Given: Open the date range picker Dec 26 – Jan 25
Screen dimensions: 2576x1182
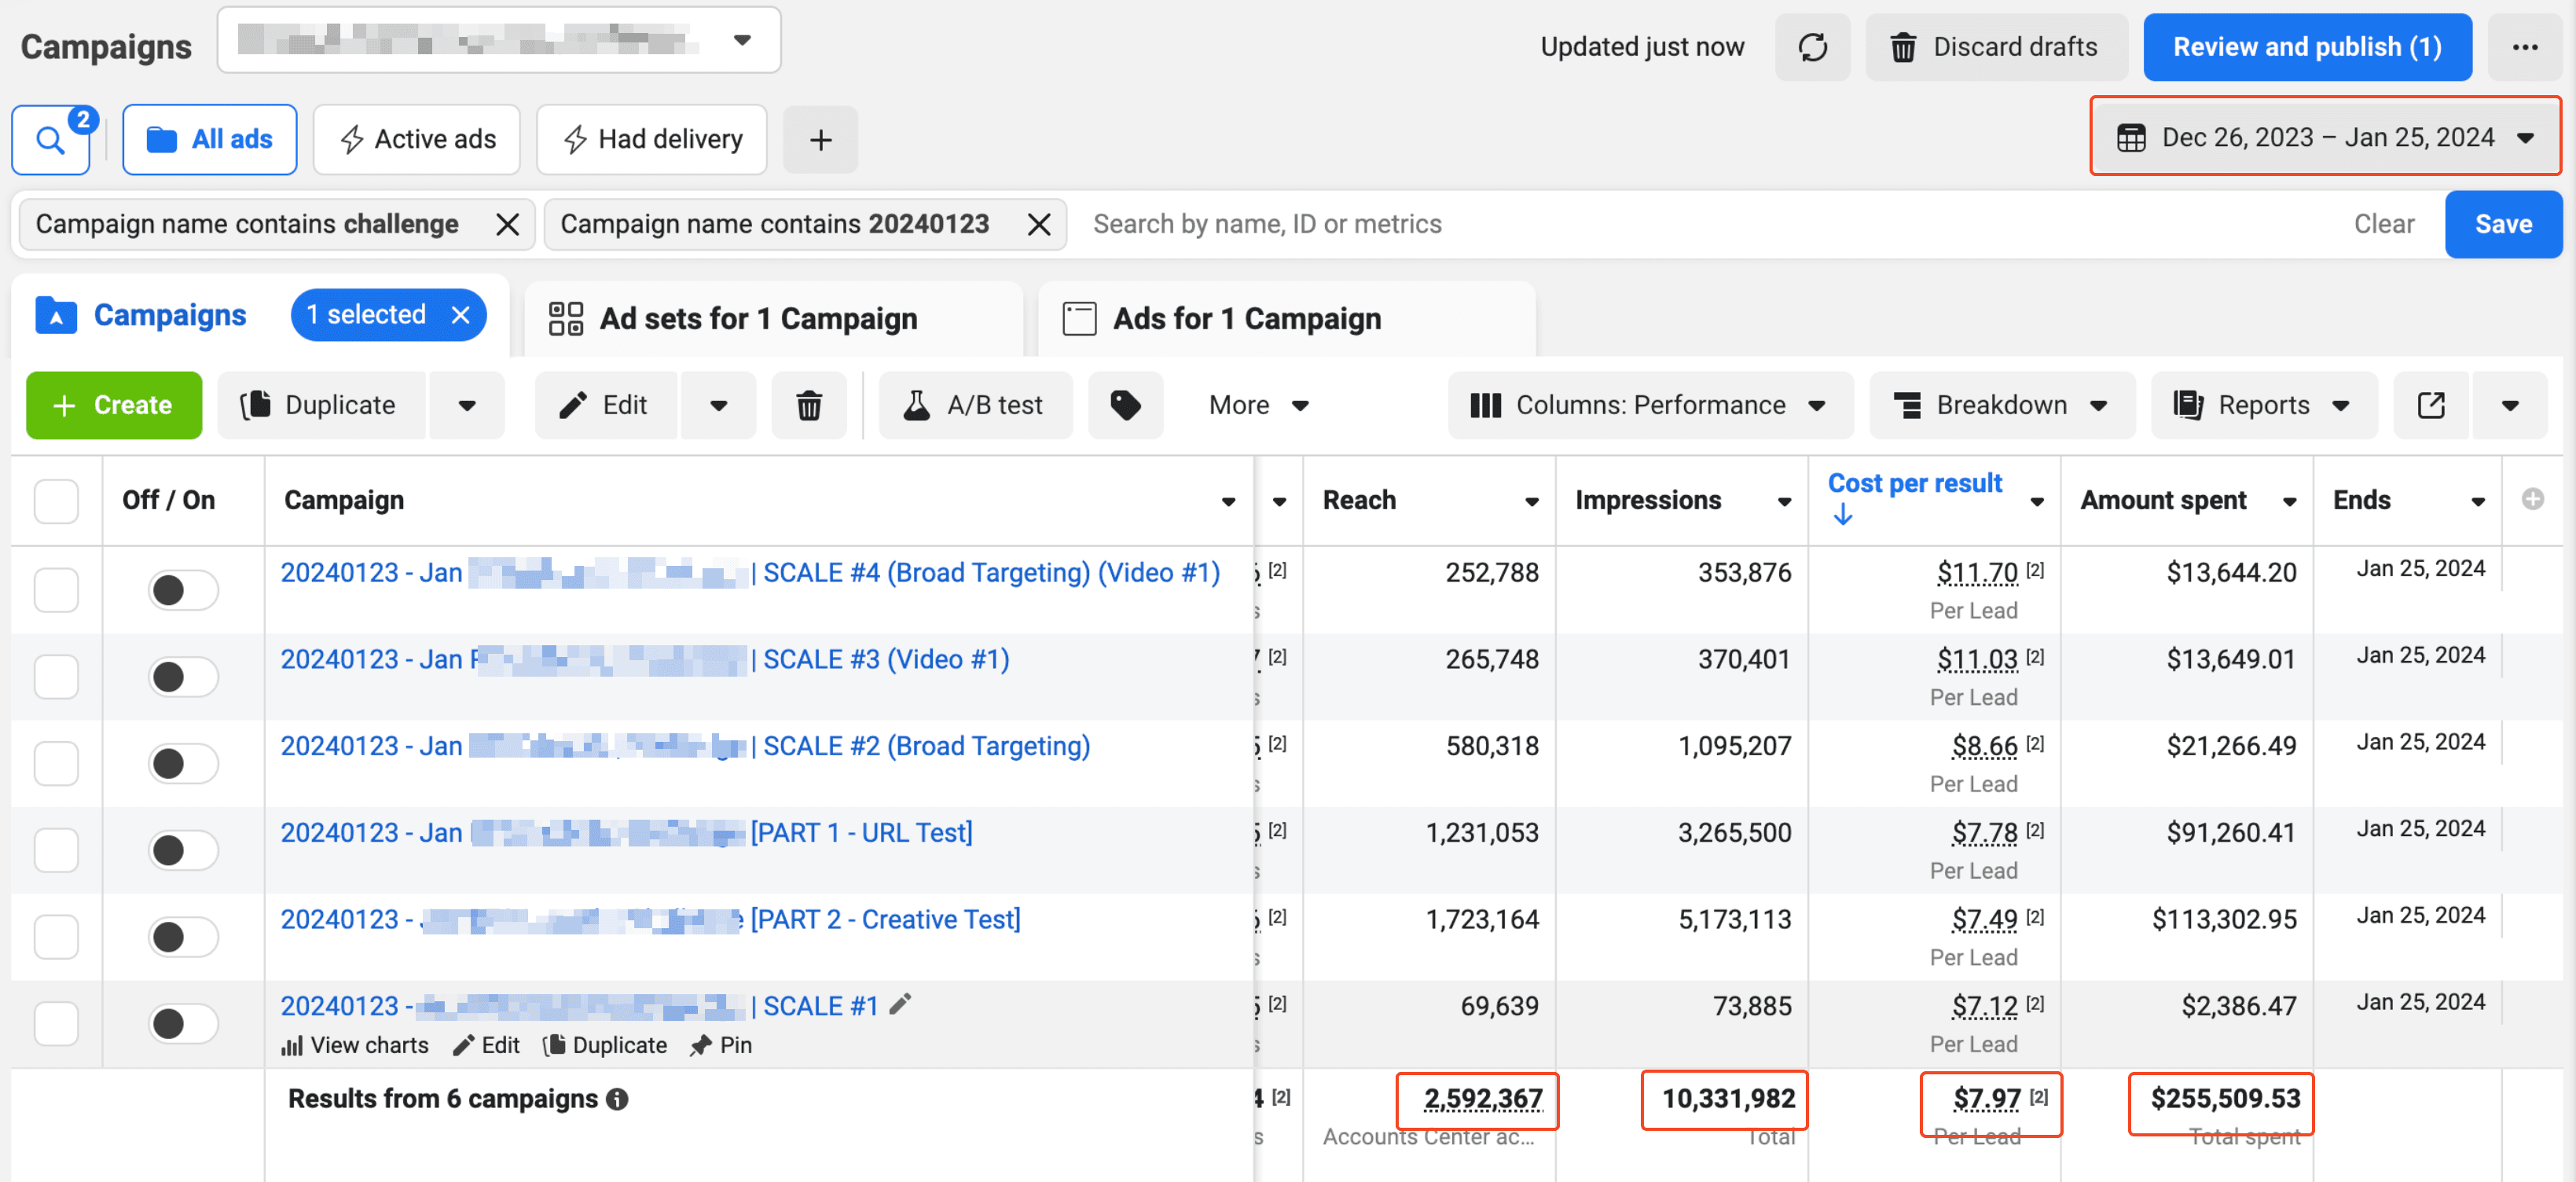Looking at the screenshot, I should click(2325, 137).
